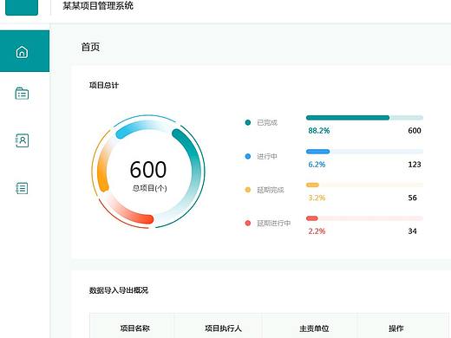This screenshot has width=451, height=338.
Task: Click the 首页 page heading
Action: point(90,47)
